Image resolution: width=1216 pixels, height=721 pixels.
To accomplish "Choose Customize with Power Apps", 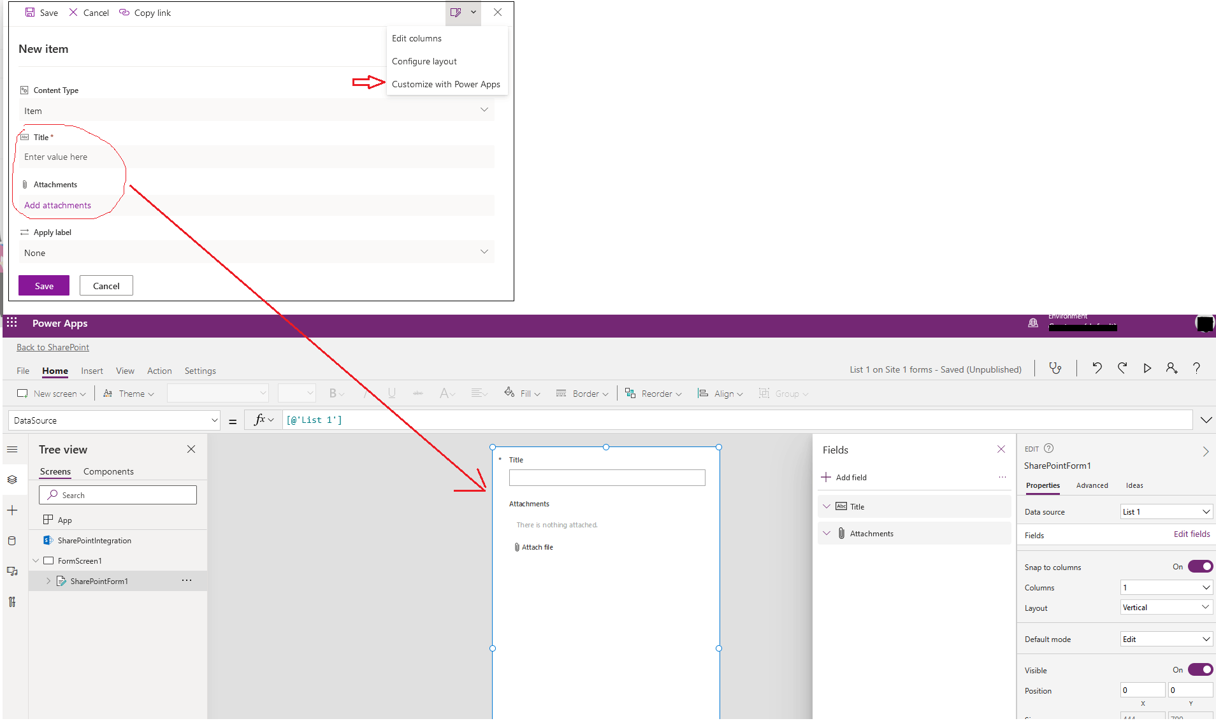I will pos(446,84).
